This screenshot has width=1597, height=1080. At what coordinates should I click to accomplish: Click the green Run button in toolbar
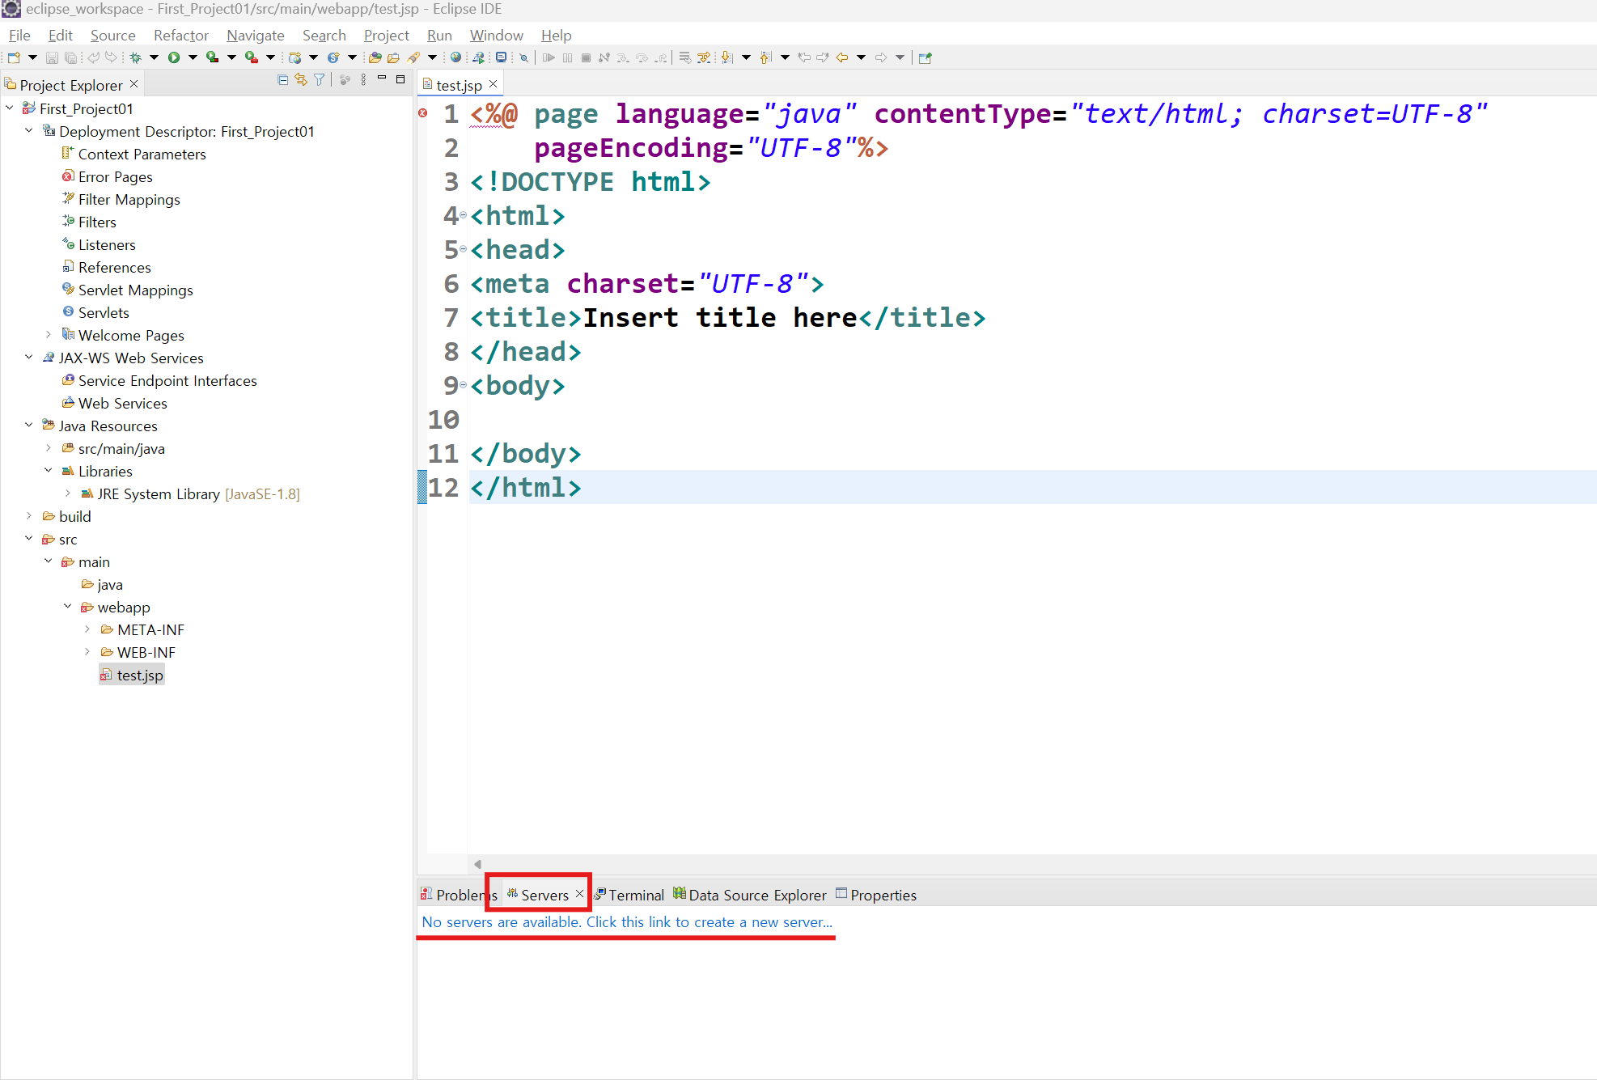click(173, 57)
